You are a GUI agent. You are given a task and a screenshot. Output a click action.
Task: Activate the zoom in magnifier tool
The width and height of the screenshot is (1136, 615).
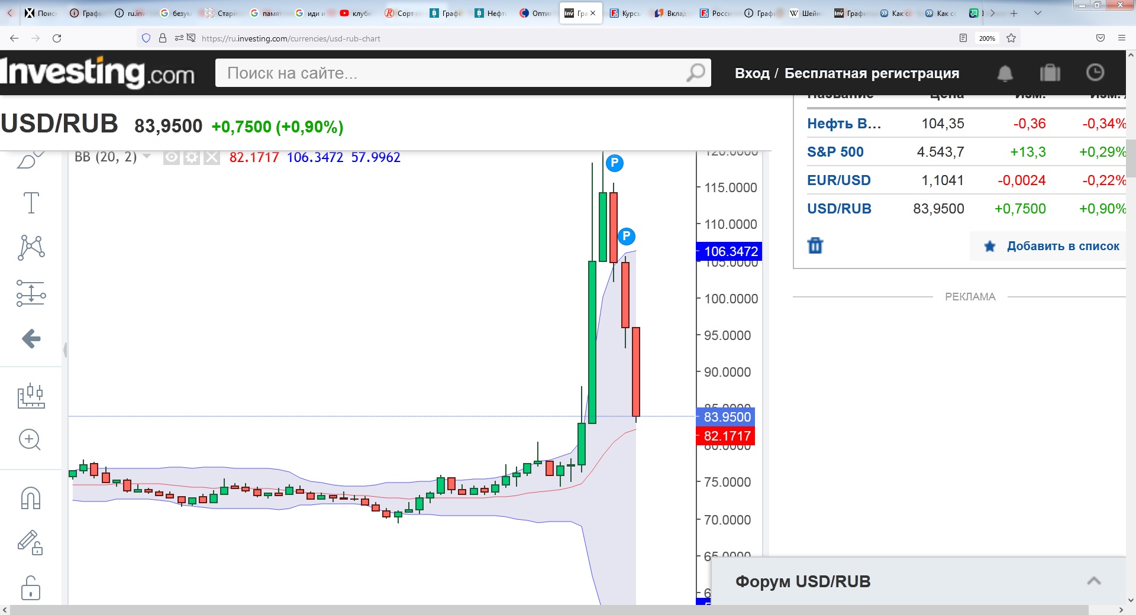click(30, 439)
